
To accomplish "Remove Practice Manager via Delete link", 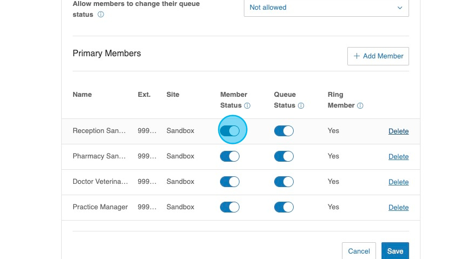I will pyautogui.click(x=398, y=208).
